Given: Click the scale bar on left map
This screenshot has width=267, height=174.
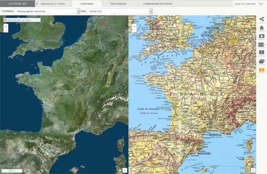Looking at the screenshot, I should point(12,171).
